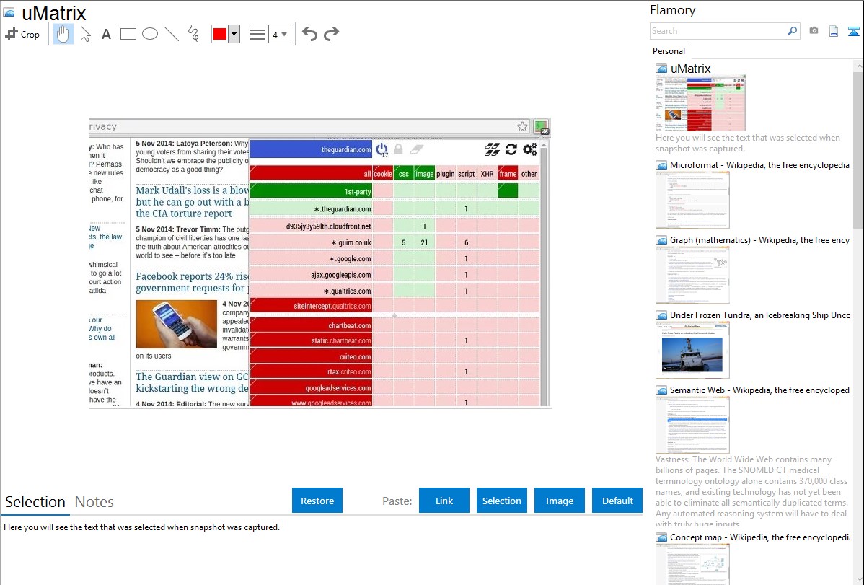Select the freehand scribble tool
This screenshot has height=585, width=864.
pos(193,34)
